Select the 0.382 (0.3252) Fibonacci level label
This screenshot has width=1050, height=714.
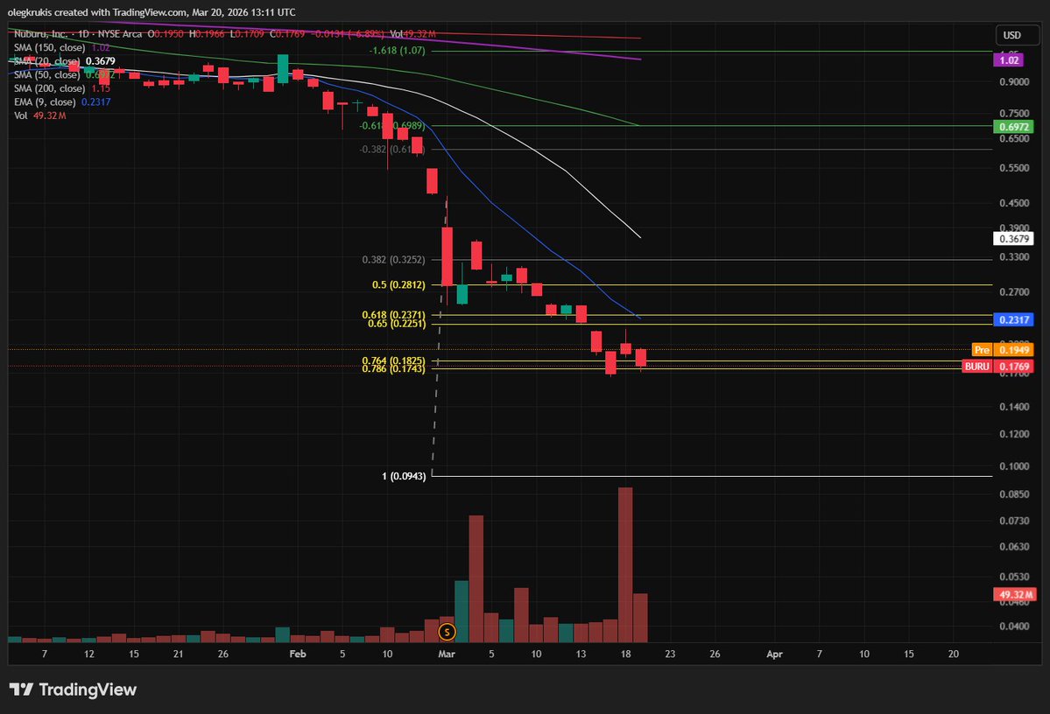(394, 260)
